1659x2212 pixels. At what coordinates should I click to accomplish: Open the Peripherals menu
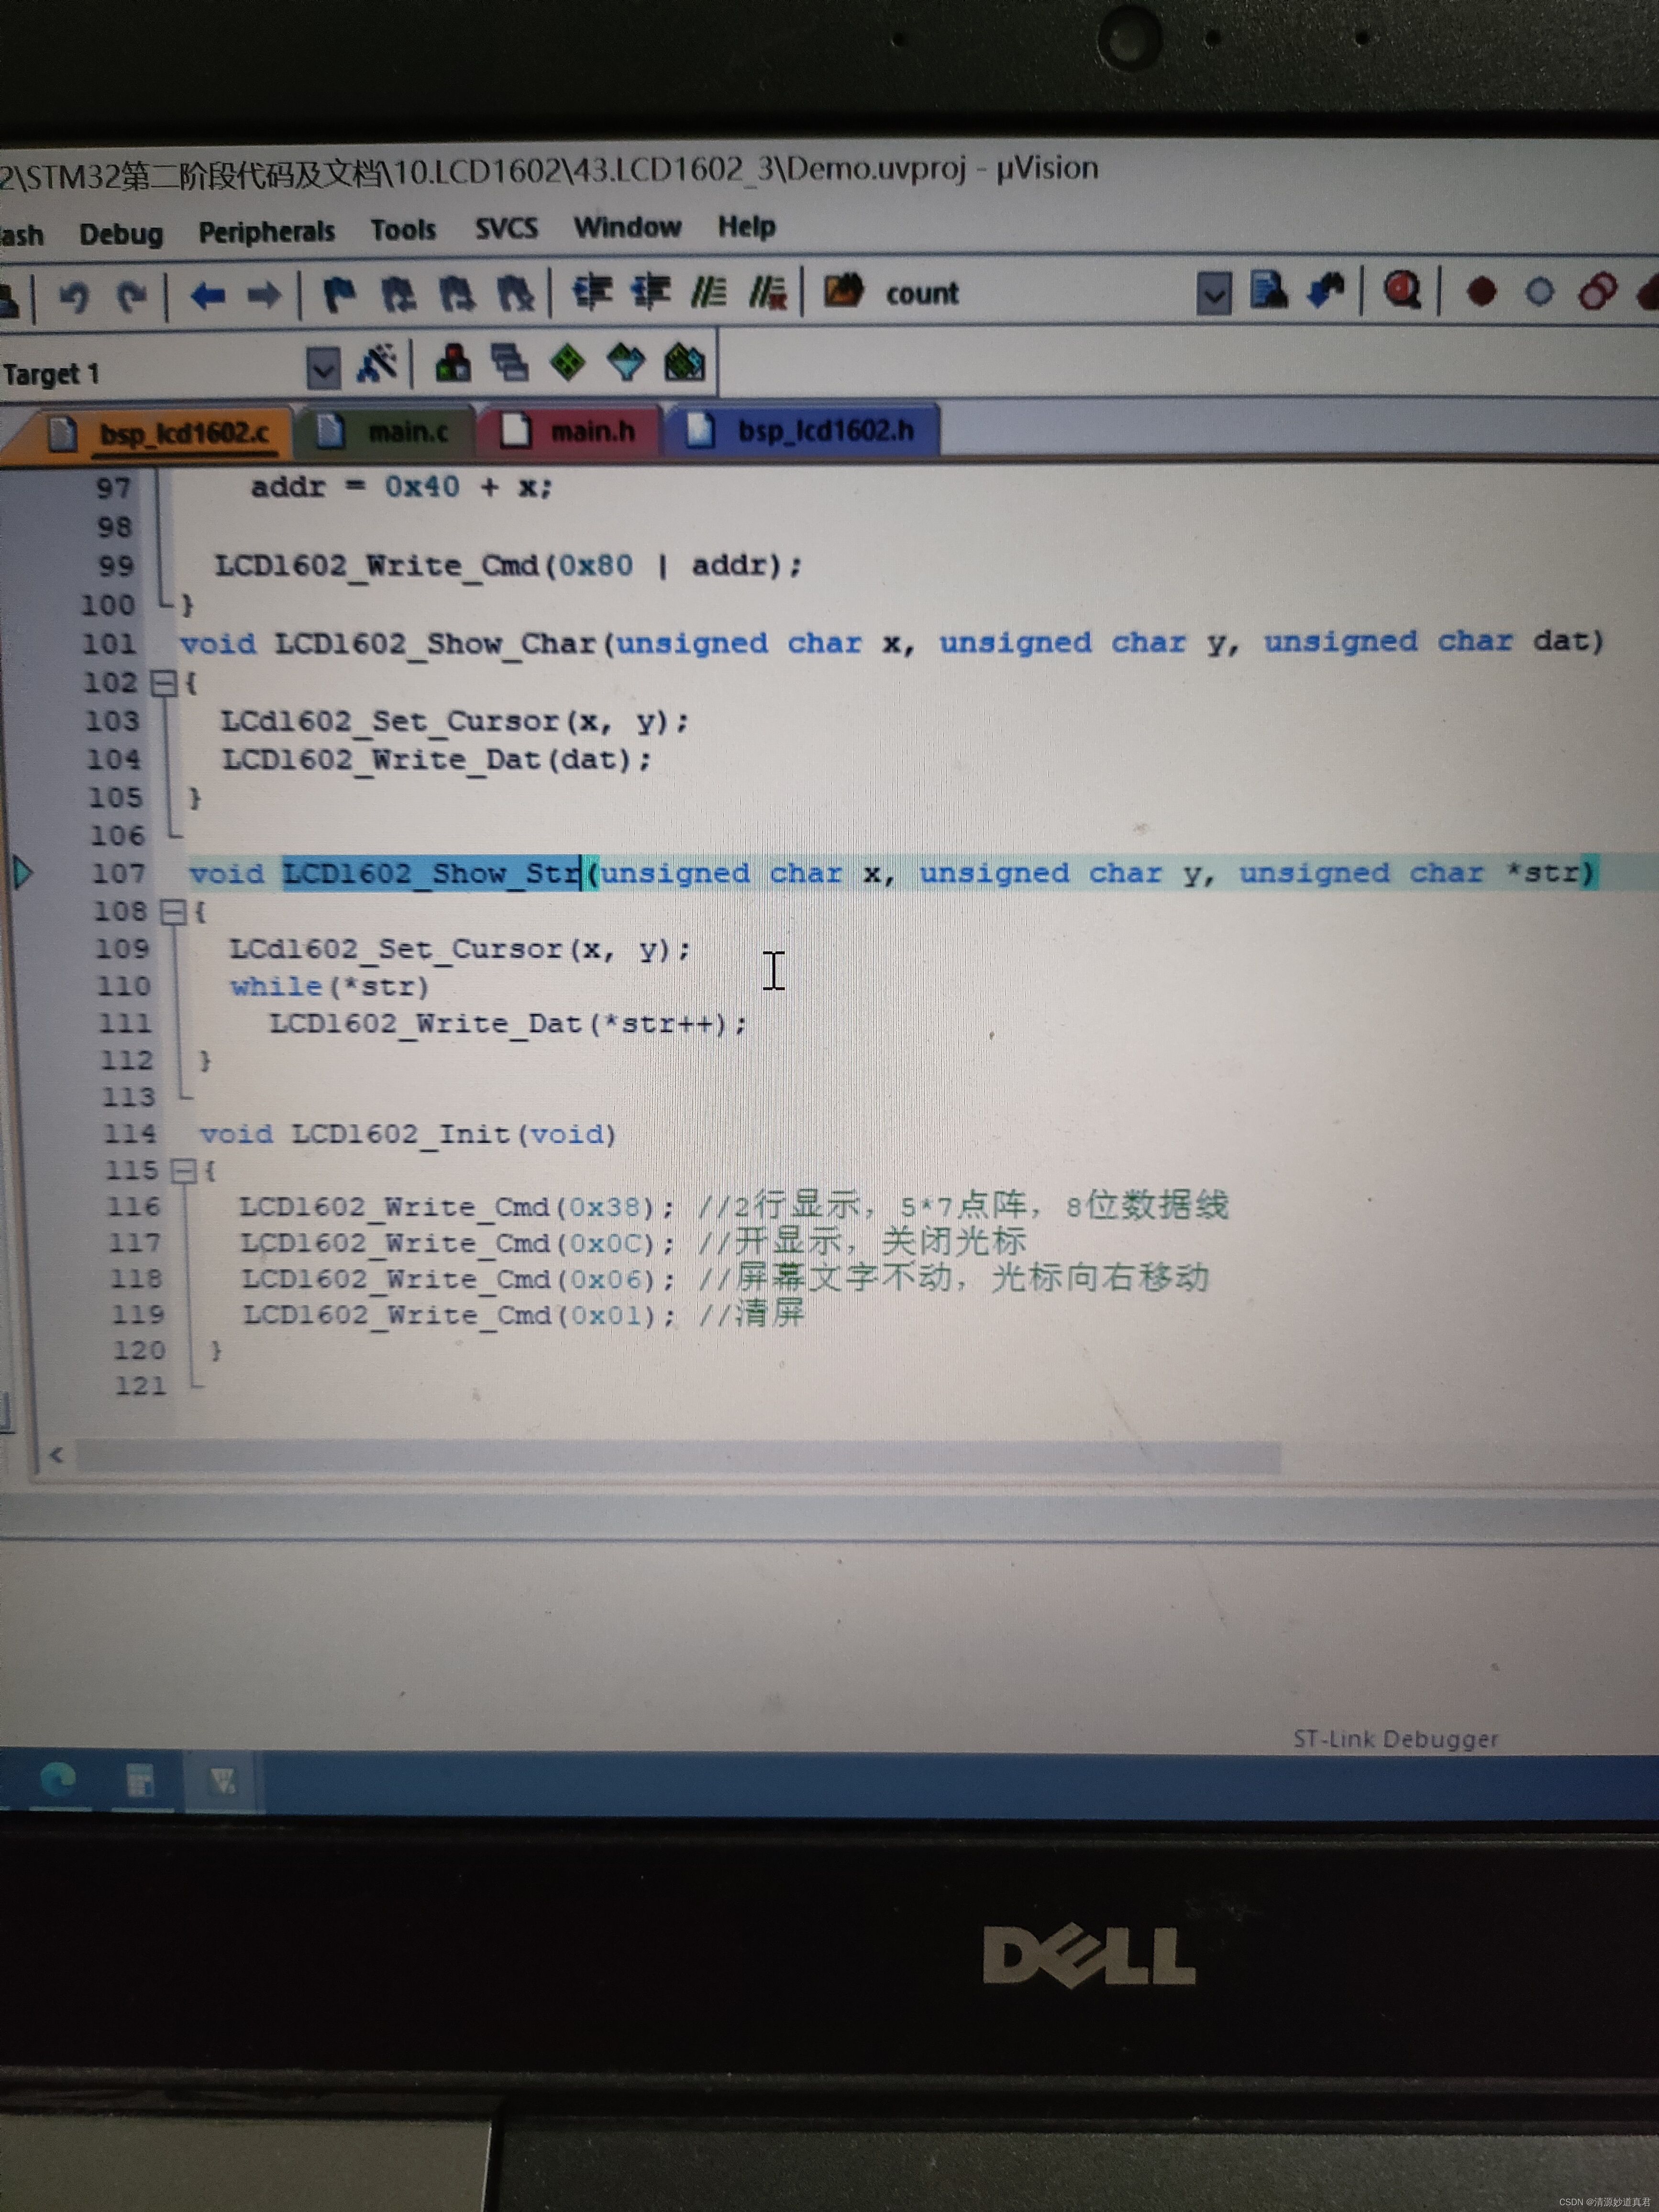[266, 232]
